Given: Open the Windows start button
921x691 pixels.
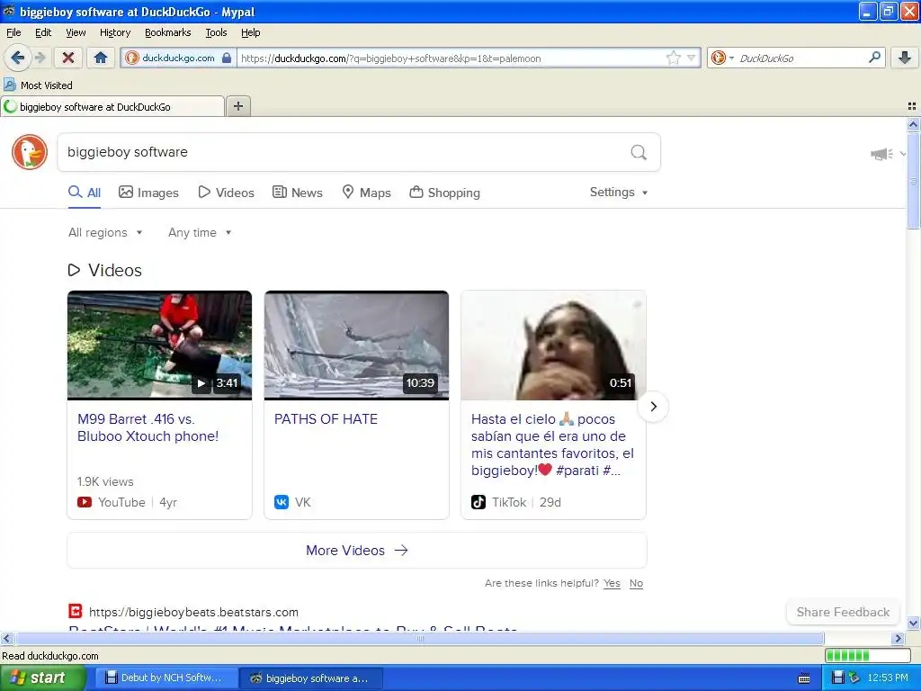Looking at the screenshot, I should [41, 678].
